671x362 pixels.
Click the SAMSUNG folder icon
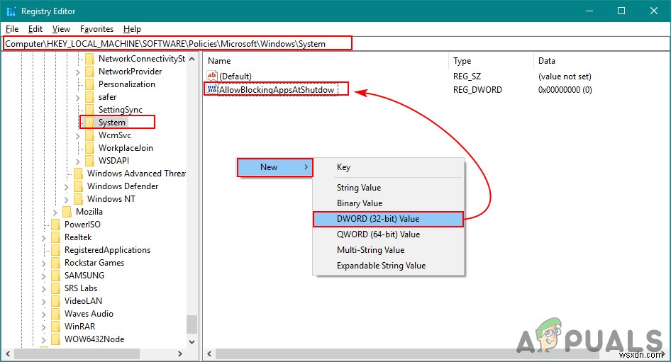(x=55, y=276)
